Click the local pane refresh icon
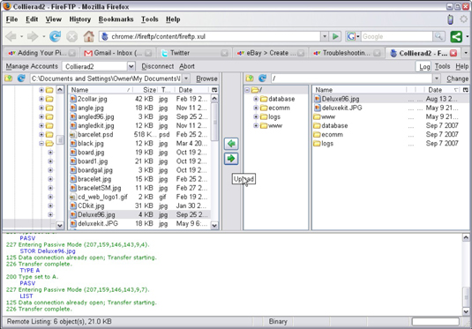 (x=21, y=79)
